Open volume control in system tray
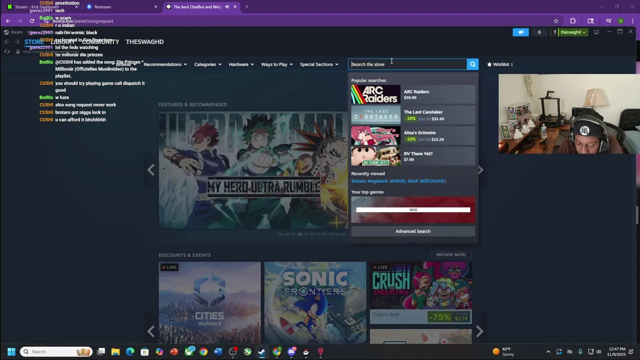Screen dimensions: 640x360 (x=598, y=351)
